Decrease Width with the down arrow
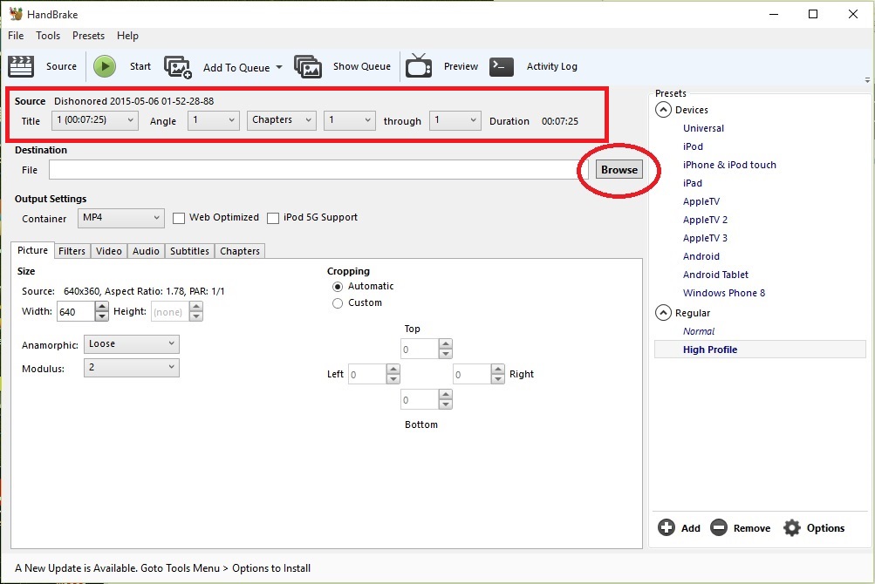875x584 pixels. click(101, 316)
